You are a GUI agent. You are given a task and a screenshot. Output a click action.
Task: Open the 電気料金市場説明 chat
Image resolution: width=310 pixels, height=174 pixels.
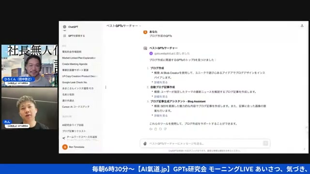click(72, 52)
